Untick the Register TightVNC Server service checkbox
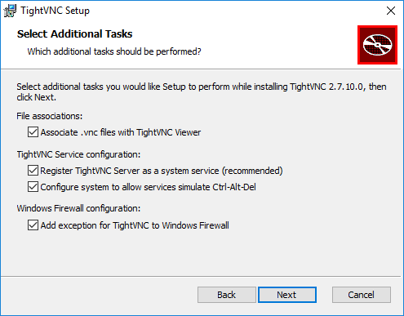 (x=33, y=171)
